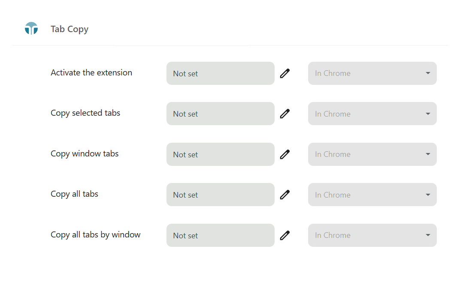Click Not set field for Copy all tabs
Screen dimensions: 460x282
(220, 195)
